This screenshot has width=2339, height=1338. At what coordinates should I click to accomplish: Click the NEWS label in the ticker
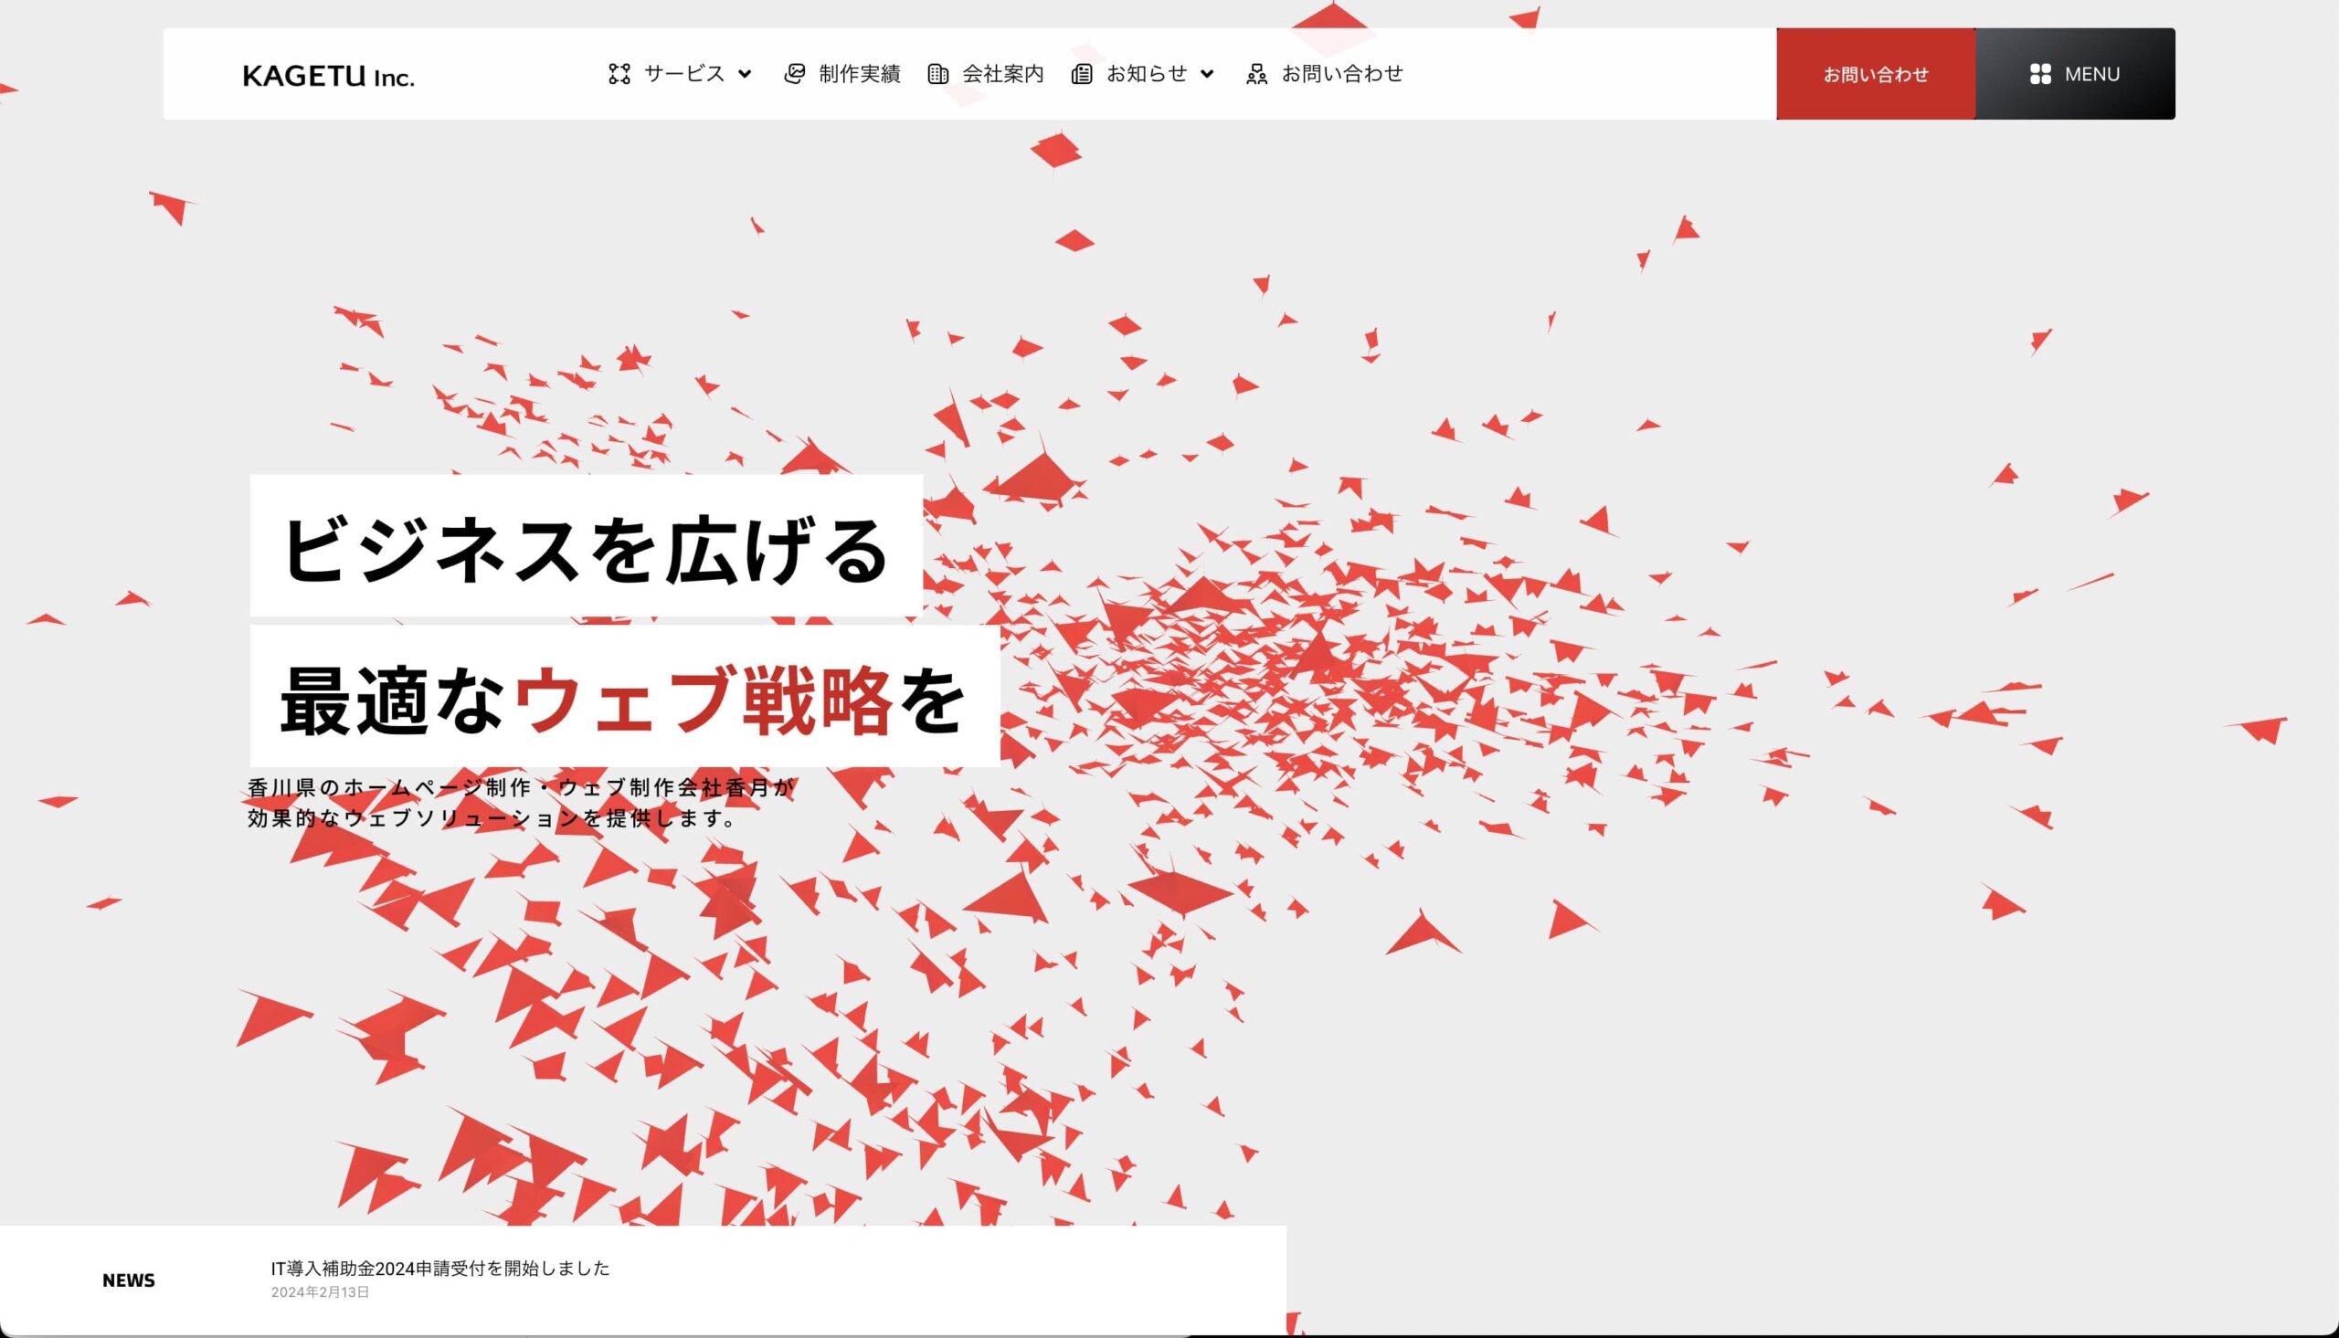[x=129, y=1281]
